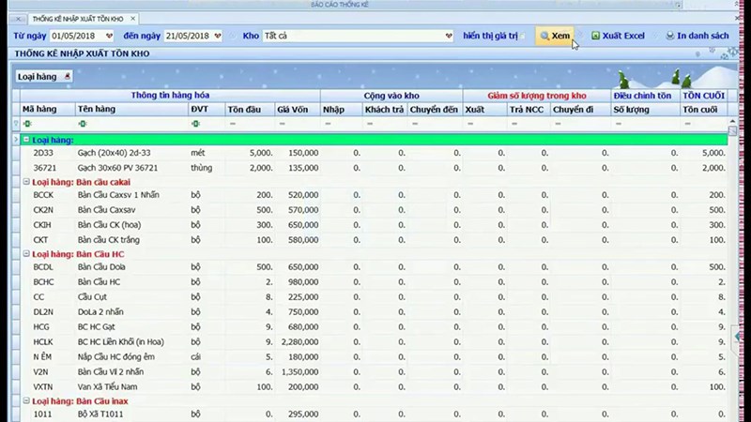Click the Loại hàng grouping chip
The height and width of the screenshot is (422, 751).
point(43,77)
